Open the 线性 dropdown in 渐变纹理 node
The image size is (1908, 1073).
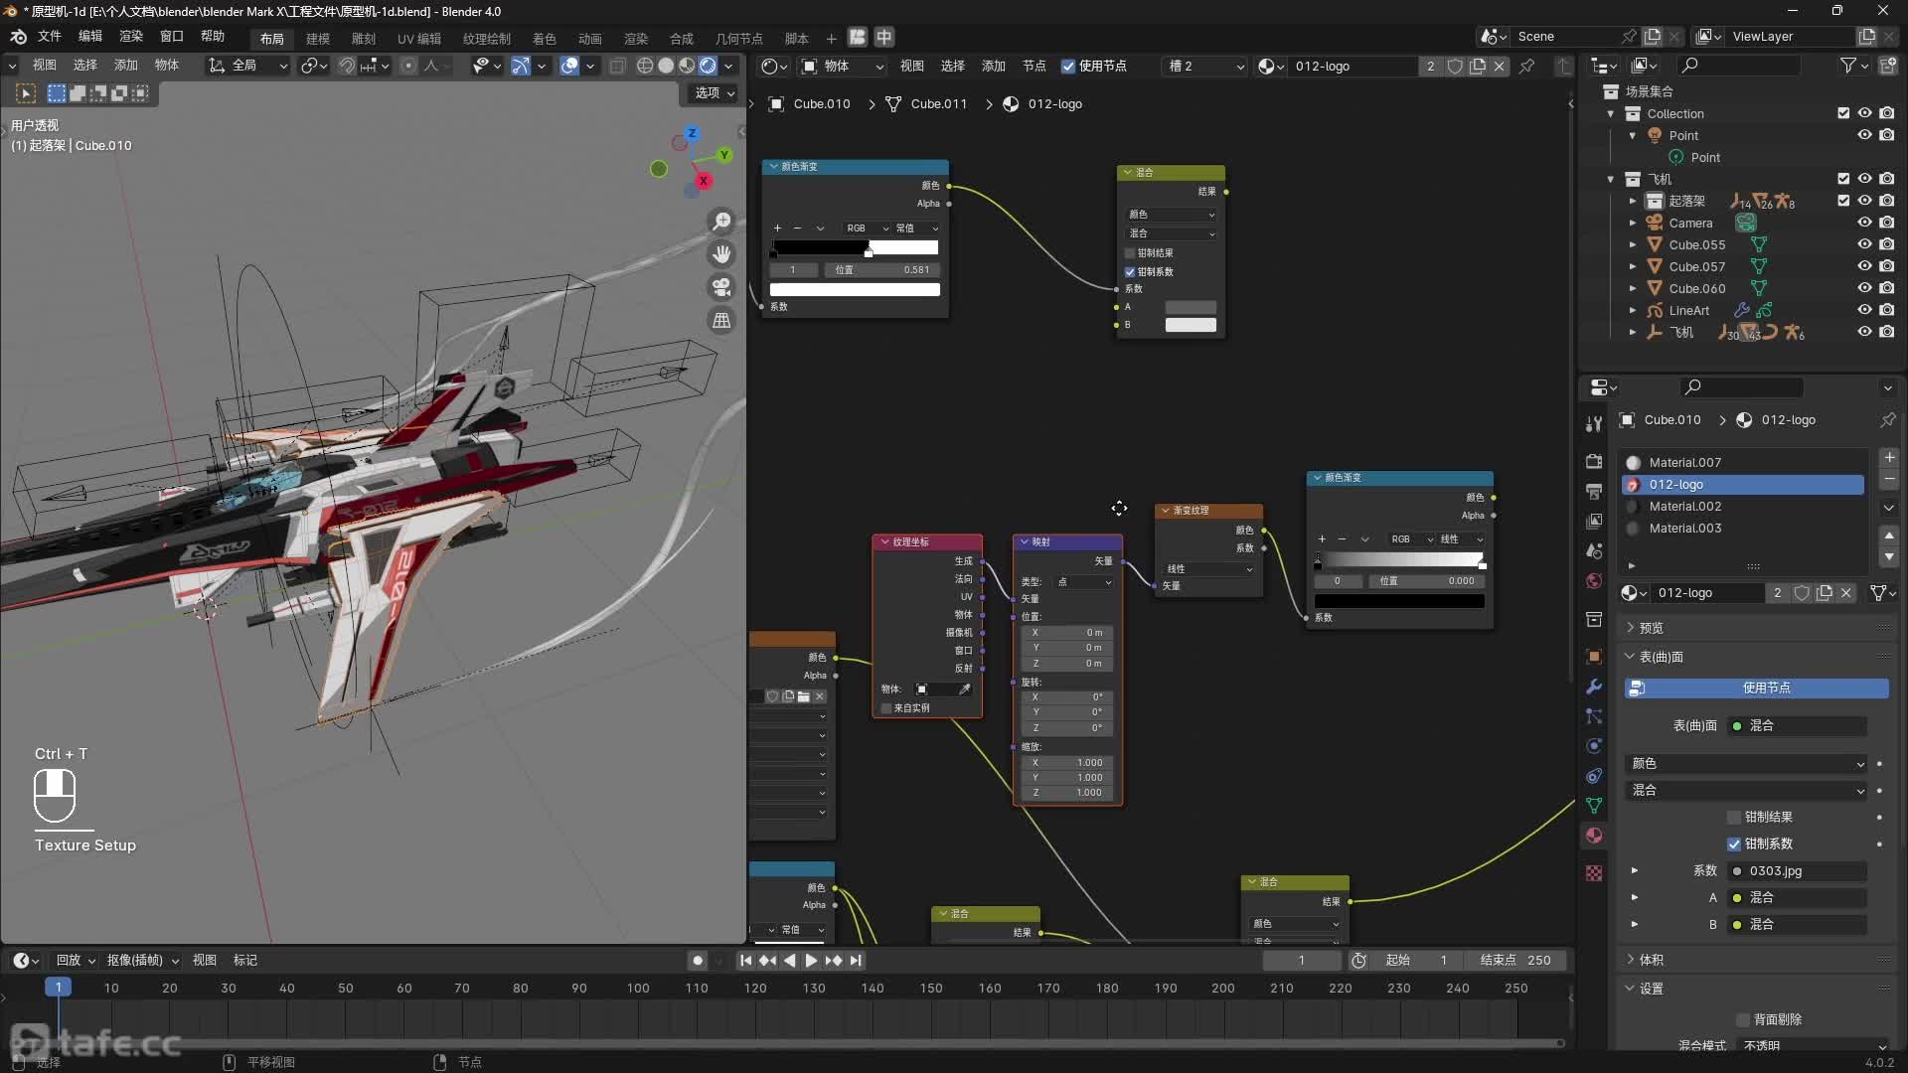pos(1208,569)
